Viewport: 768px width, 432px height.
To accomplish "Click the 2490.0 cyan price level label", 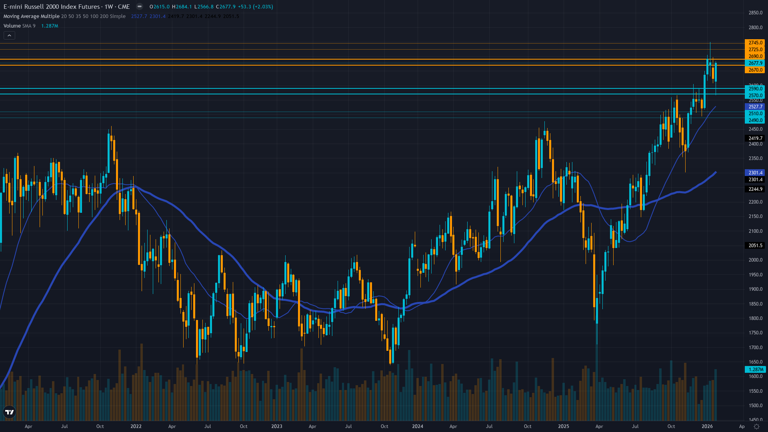I will click(755, 120).
